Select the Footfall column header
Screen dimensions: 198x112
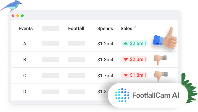tap(76, 29)
